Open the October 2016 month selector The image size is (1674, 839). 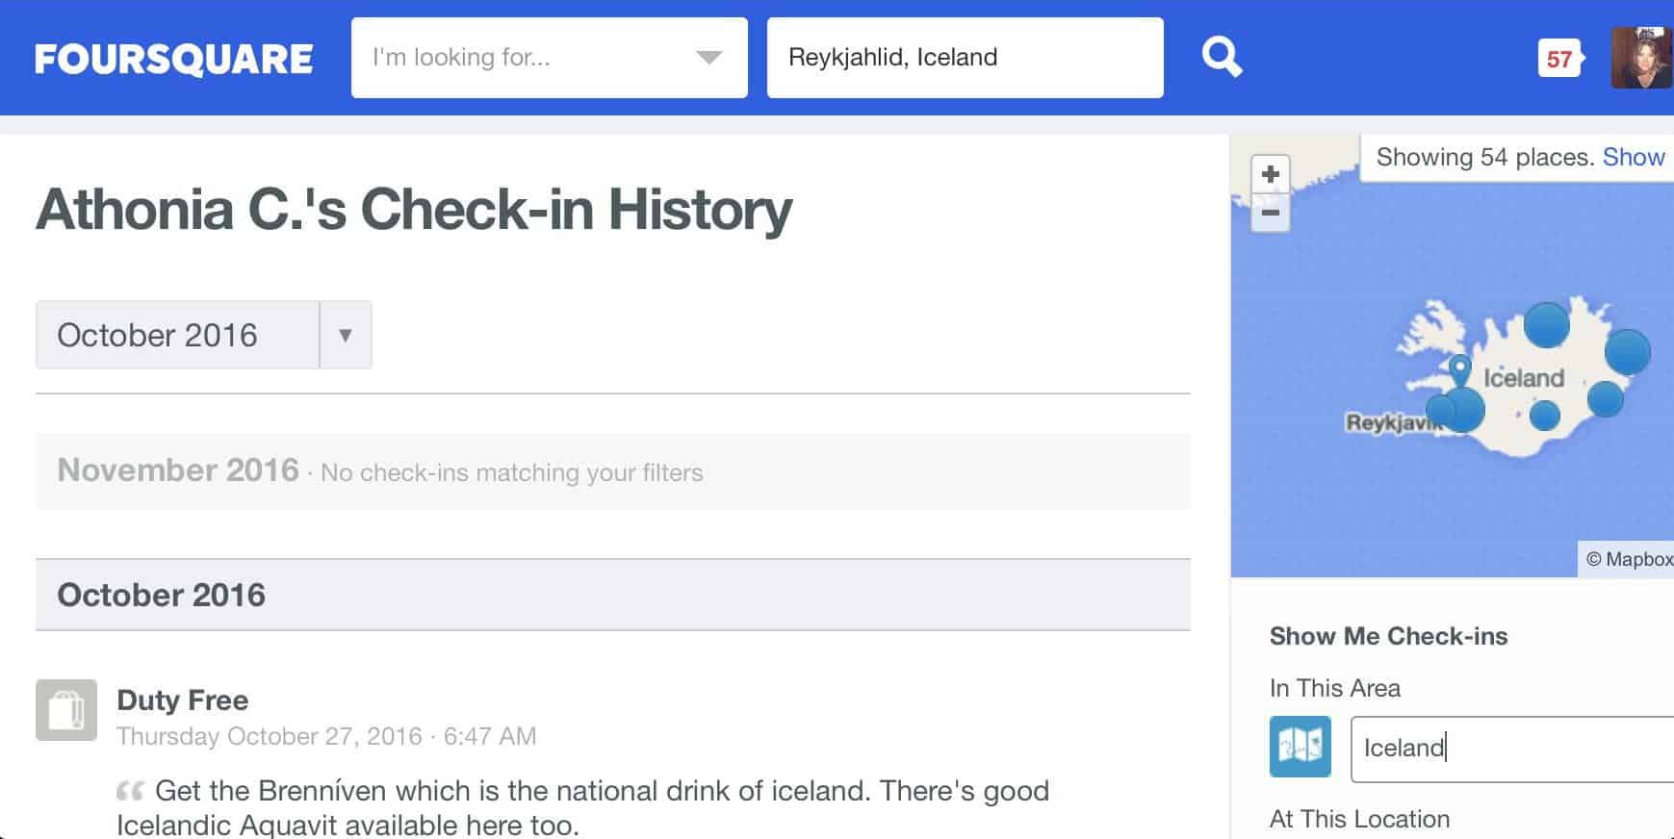[203, 335]
